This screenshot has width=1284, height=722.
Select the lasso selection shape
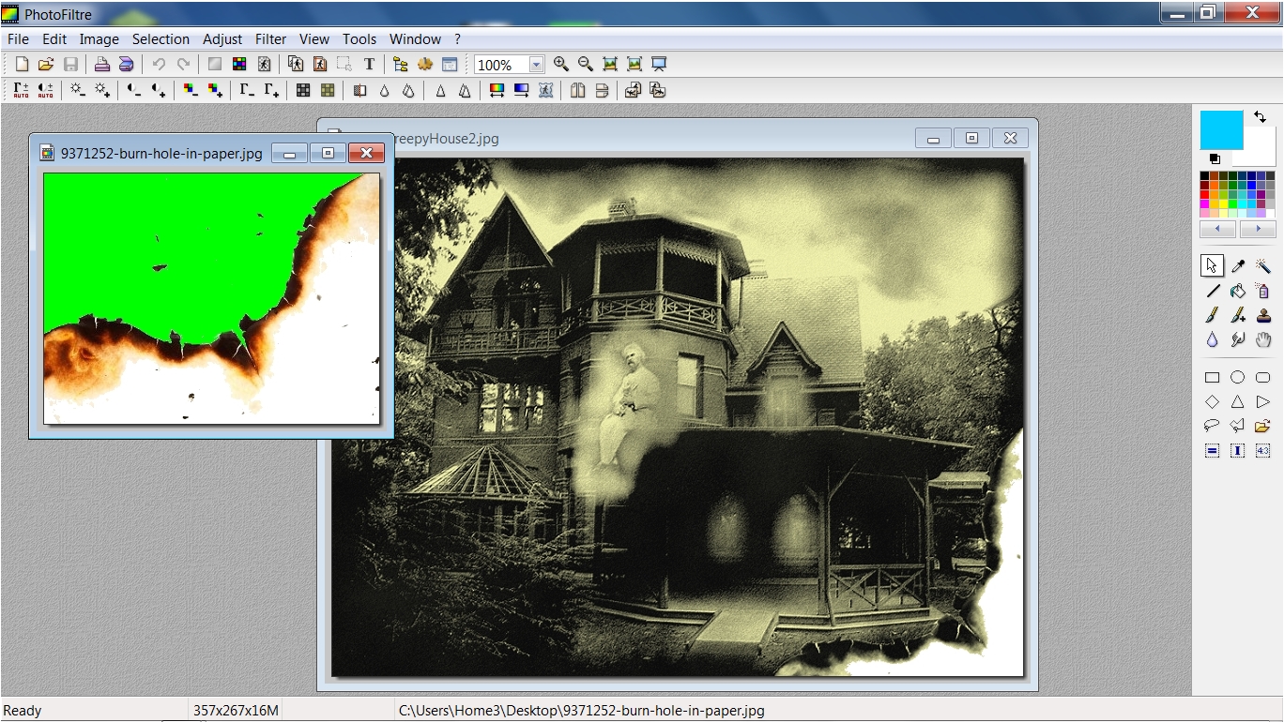1213,426
